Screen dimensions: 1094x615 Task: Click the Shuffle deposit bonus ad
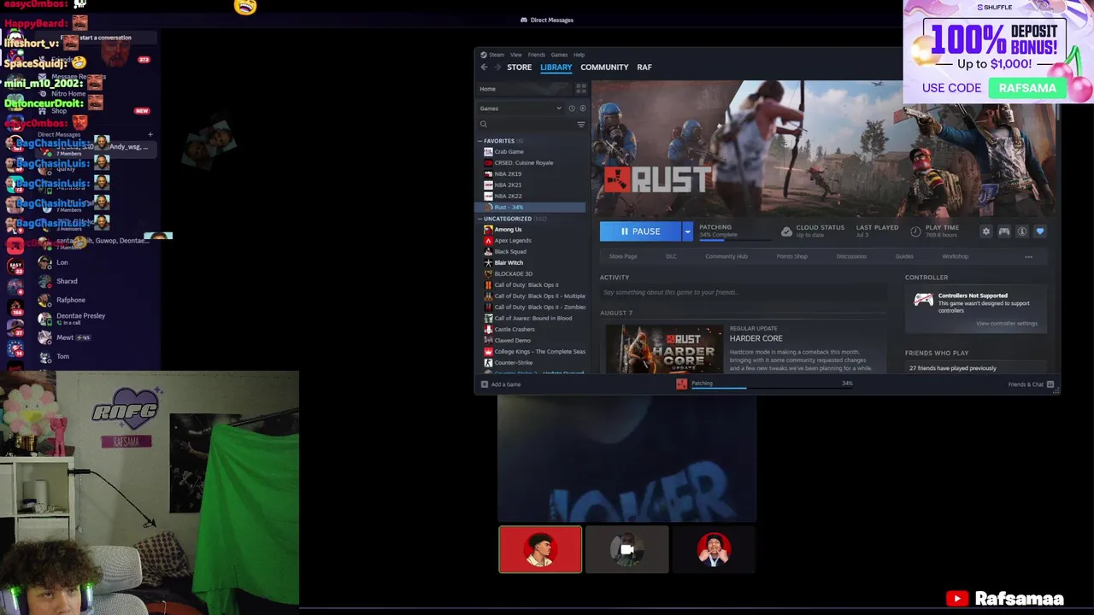[997, 51]
